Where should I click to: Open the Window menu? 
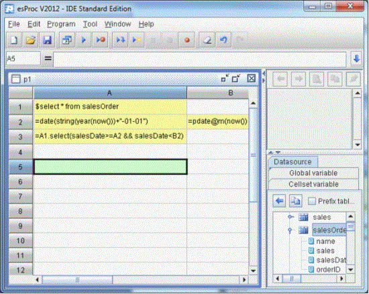coord(117,24)
